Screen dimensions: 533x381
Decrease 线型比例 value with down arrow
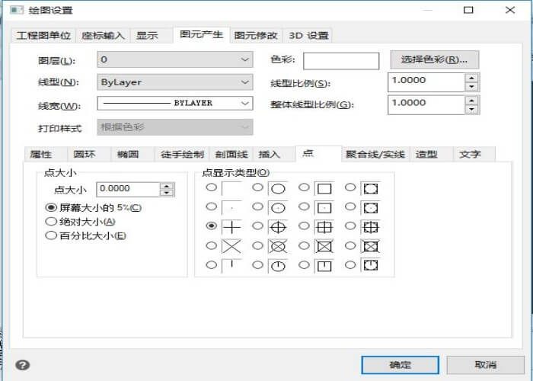click(471, 86)
